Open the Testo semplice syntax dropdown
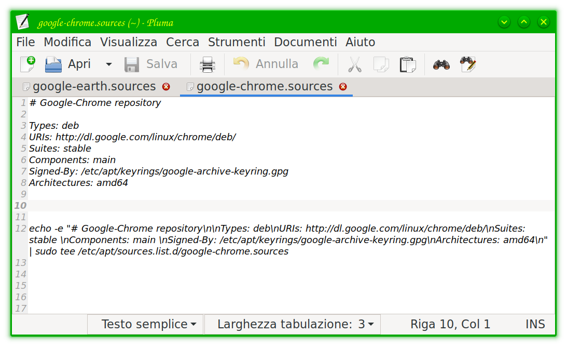 pos(145,324)
